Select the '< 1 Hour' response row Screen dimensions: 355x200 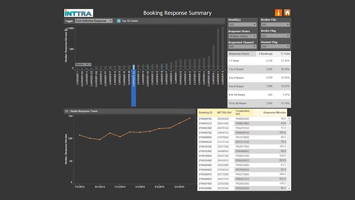[x=259, y=61]
